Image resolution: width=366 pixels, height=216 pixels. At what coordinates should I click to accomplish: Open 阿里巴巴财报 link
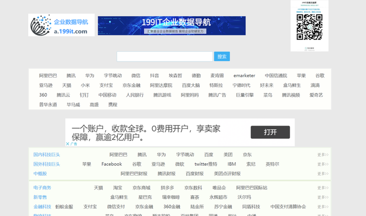pos(134,174)
